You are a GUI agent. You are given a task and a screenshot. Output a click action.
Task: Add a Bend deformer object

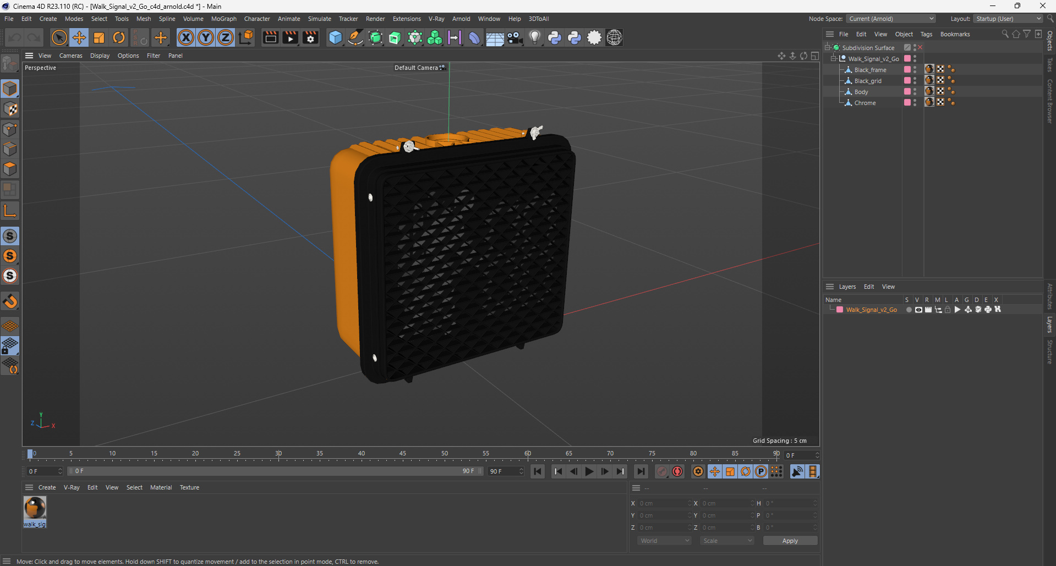(474, 37)
